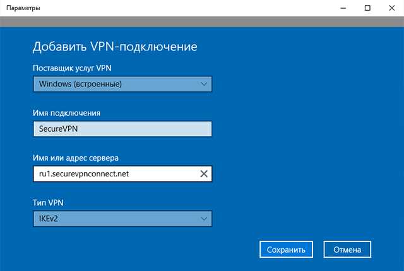Expand the VPN type dropdown showing IKEv2
The width and height of the screenshot is (404, 271).
tap(122, 219)
